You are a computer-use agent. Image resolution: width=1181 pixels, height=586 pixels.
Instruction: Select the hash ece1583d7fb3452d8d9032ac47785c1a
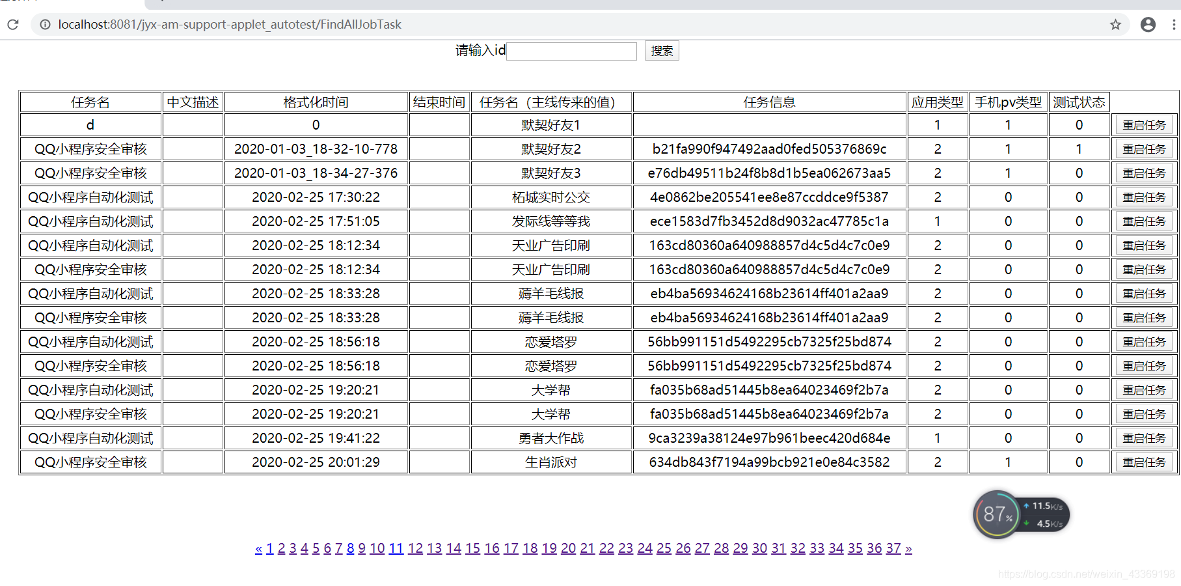pyautogui.click(x=770, y=221)
